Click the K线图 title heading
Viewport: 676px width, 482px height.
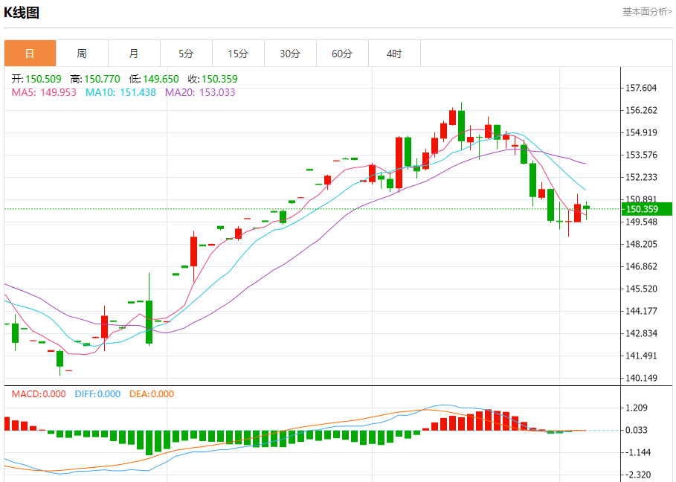(x=22, y=13)
